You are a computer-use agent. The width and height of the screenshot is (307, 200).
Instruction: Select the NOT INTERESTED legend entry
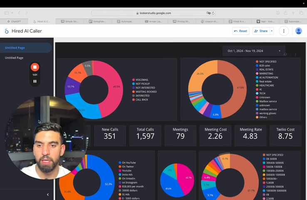(144, 87)
